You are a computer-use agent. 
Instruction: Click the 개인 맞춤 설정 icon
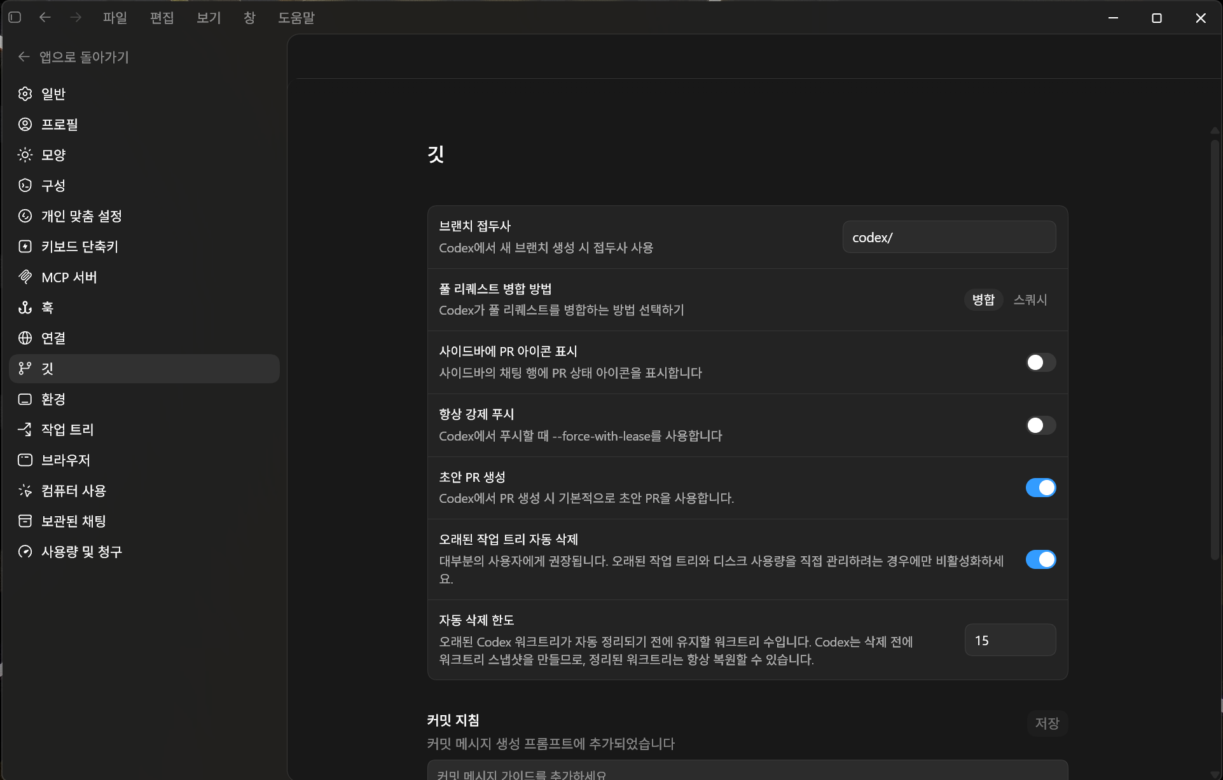[25, 216]
